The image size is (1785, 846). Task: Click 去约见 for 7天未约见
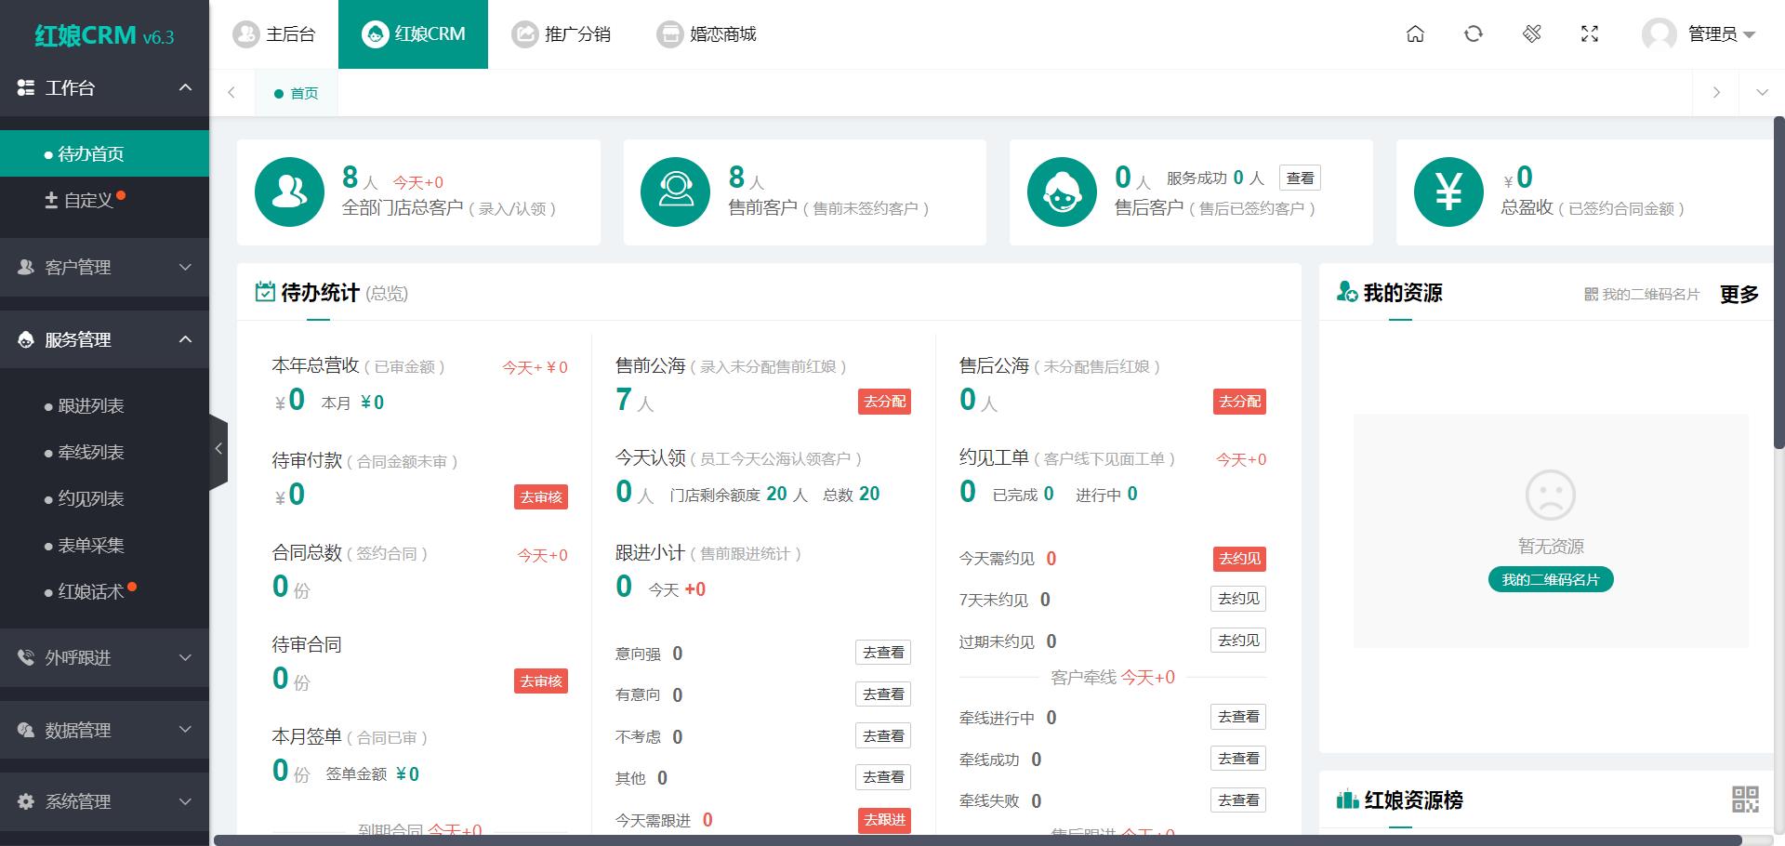1238,599
